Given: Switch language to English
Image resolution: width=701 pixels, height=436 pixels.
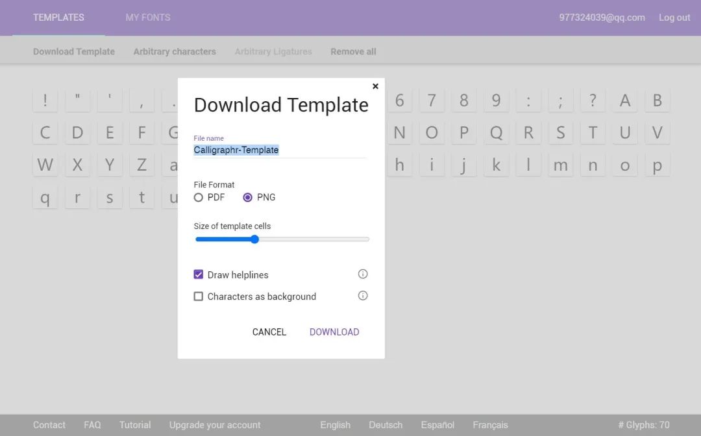Looking at the screenshot, I should [x=336, y=425].
